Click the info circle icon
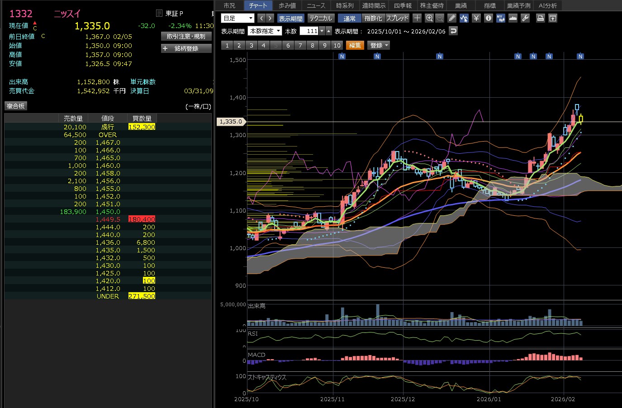Viewport: 622px width, 408px height. [x=488, y=18]
